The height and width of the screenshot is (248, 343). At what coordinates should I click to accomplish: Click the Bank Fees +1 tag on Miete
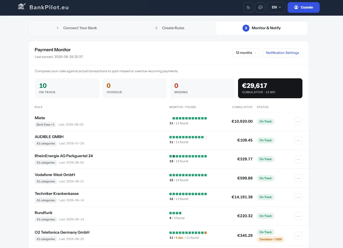click(x=45, y=125)
